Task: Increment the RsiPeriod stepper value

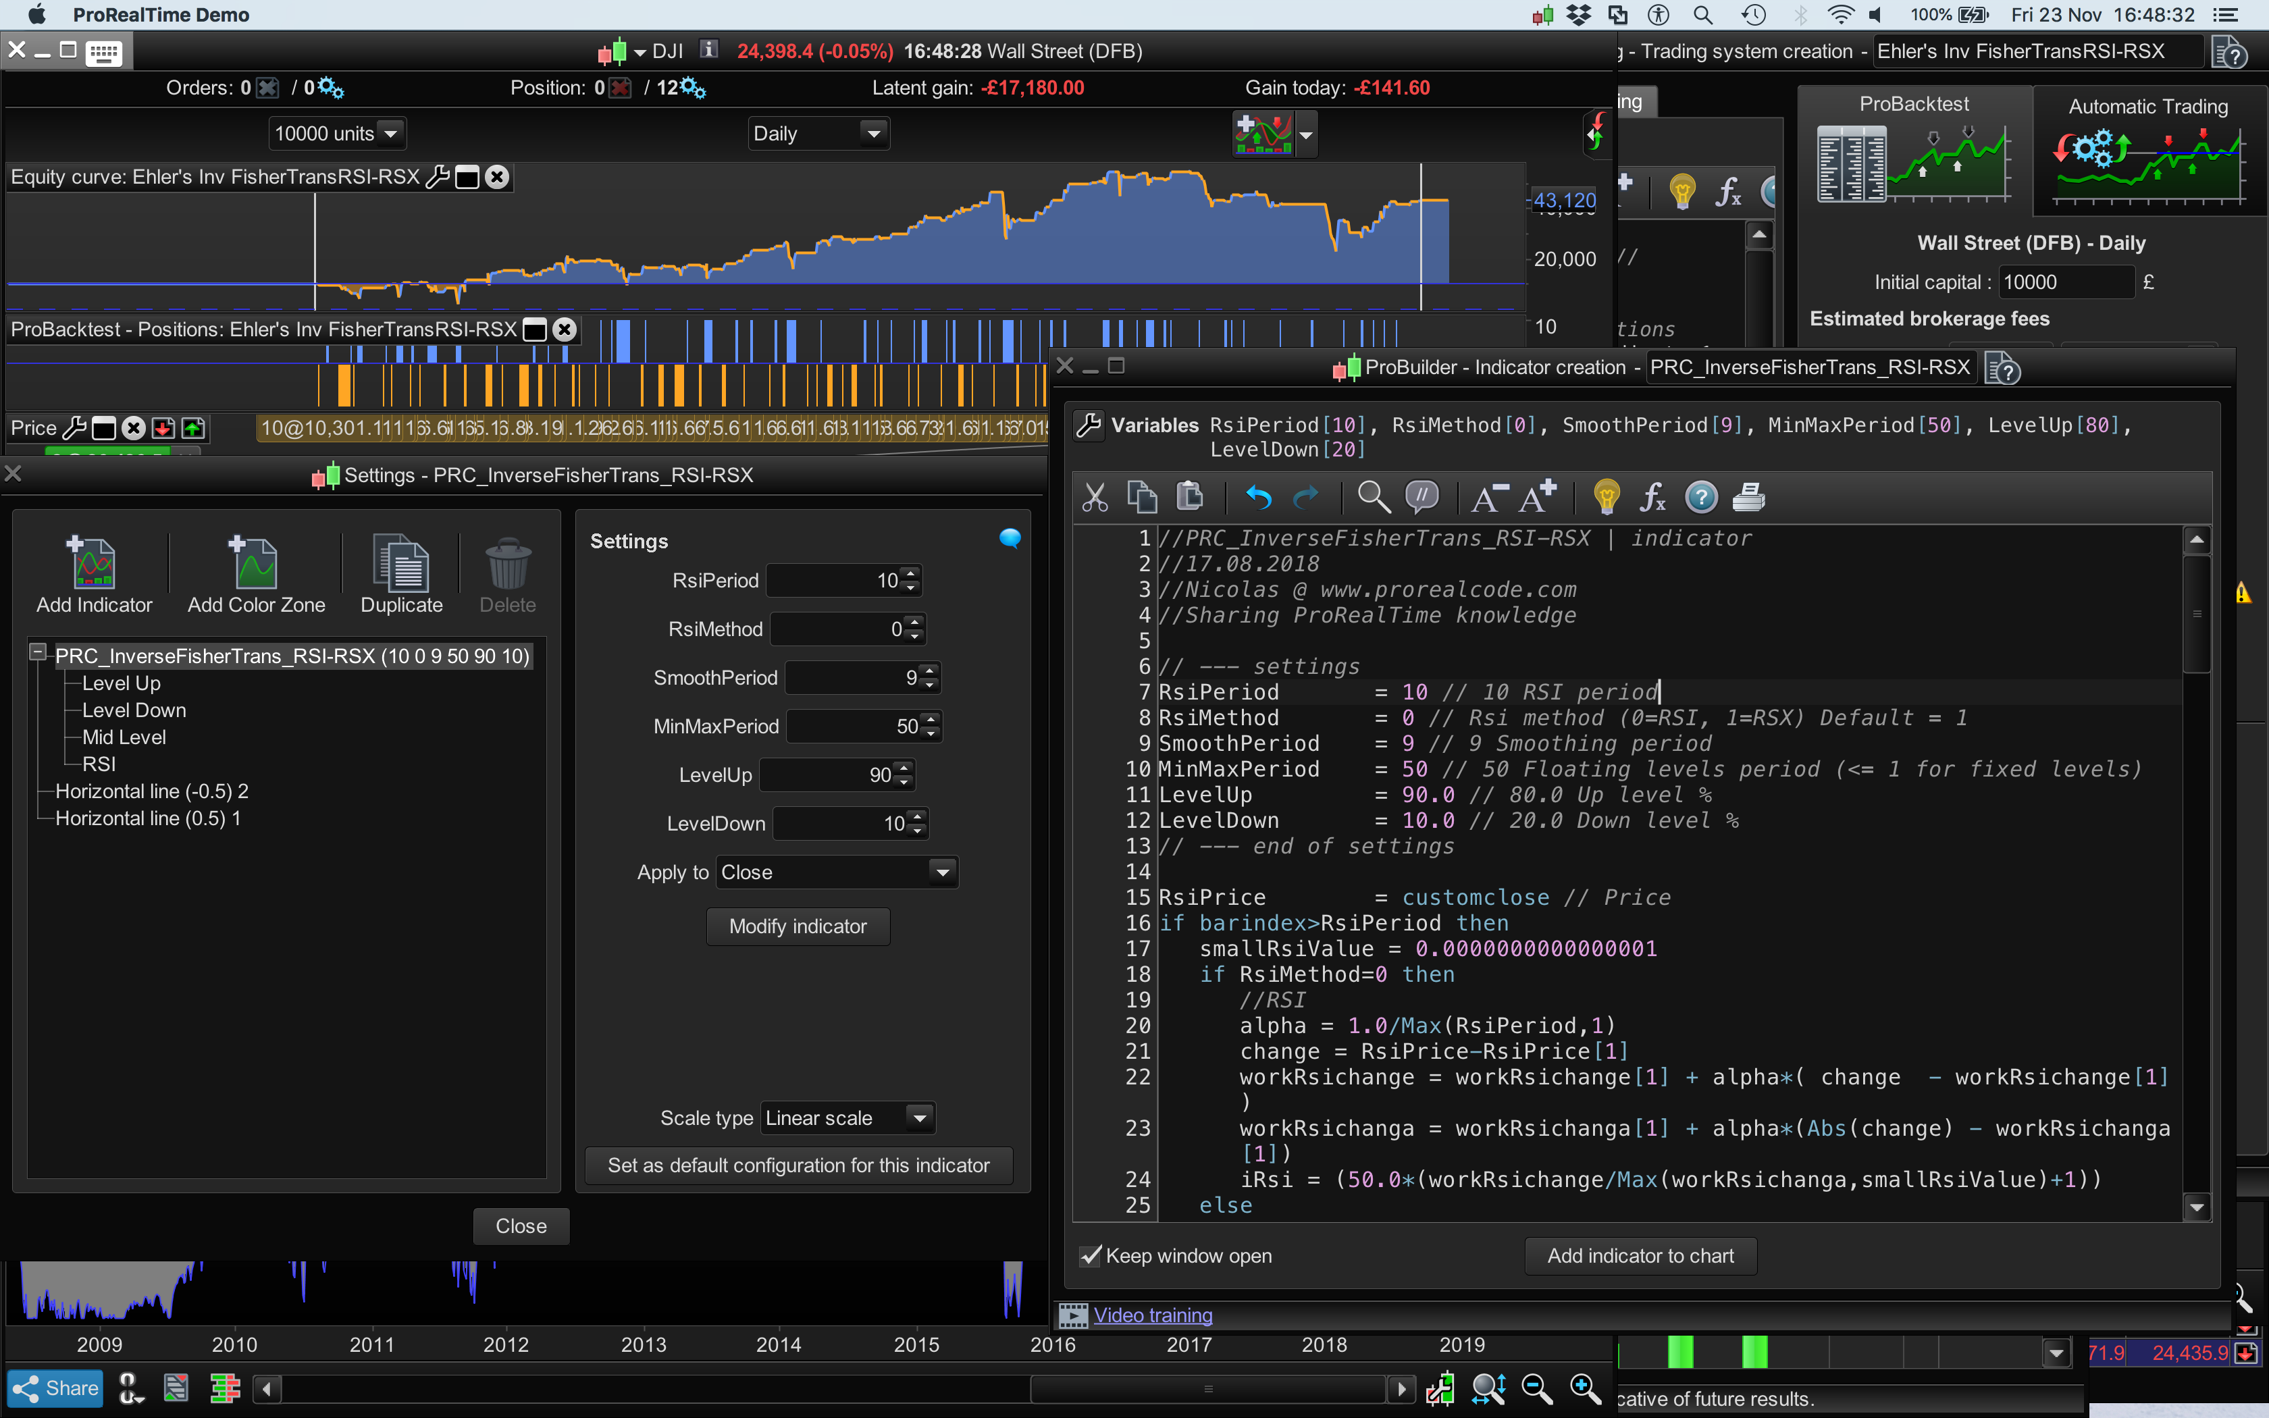Action: click(x=910, y=573)
